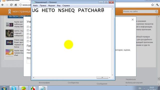This screenshot has width=160, height=90.
Task: Click inside the Notepad text area
Action: tap(72, 42)
